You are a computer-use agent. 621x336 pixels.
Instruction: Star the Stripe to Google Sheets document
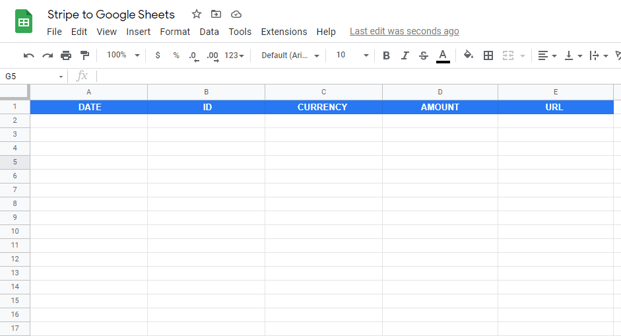point(197,14)
